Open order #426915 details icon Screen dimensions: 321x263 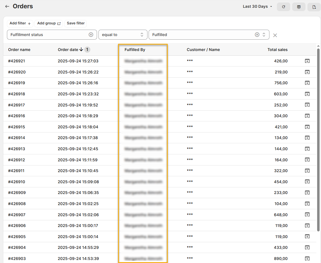tap(307, 127)
